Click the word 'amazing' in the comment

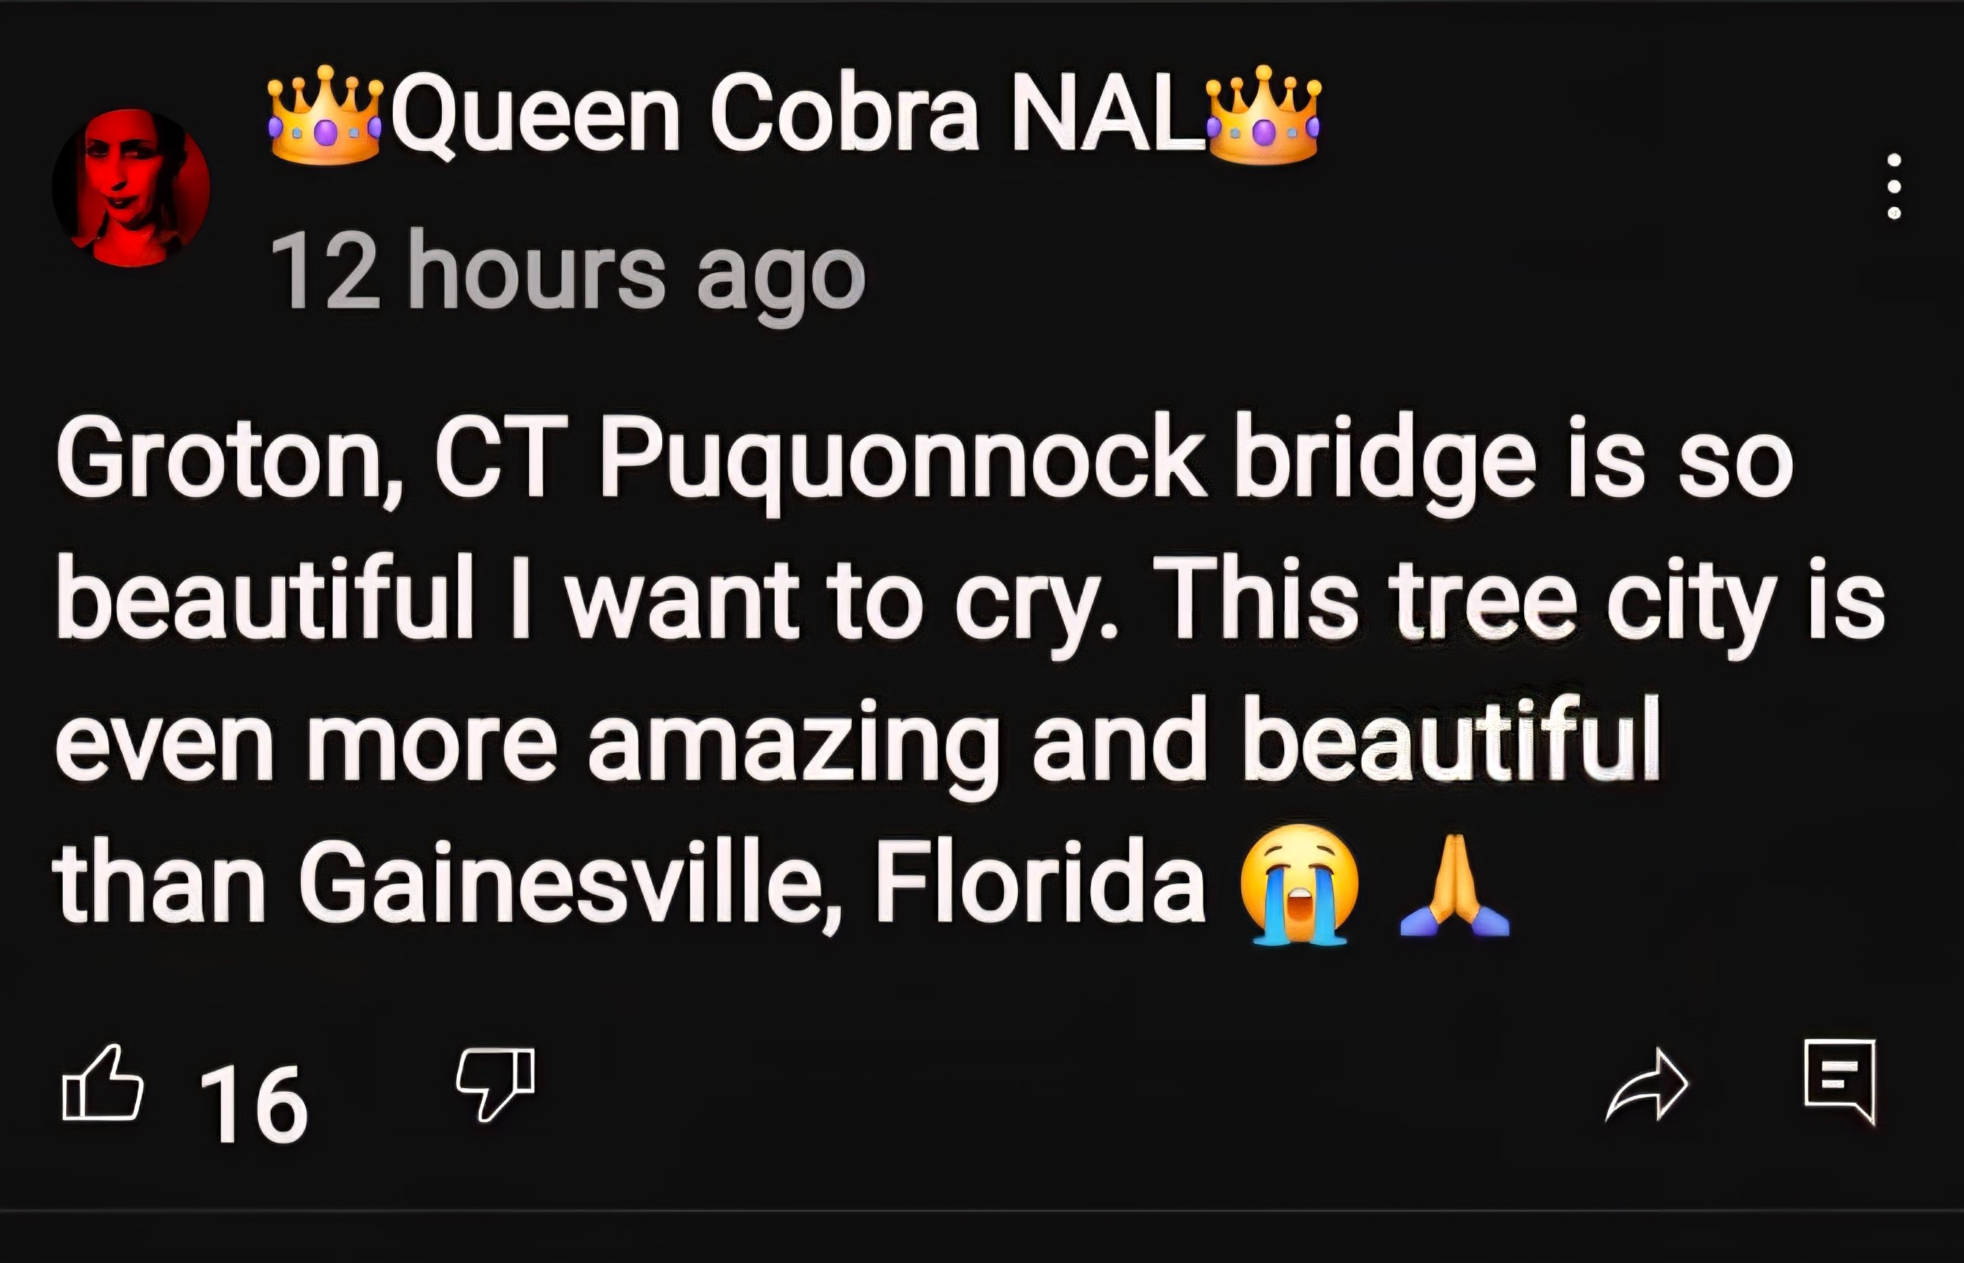(794, 744)
